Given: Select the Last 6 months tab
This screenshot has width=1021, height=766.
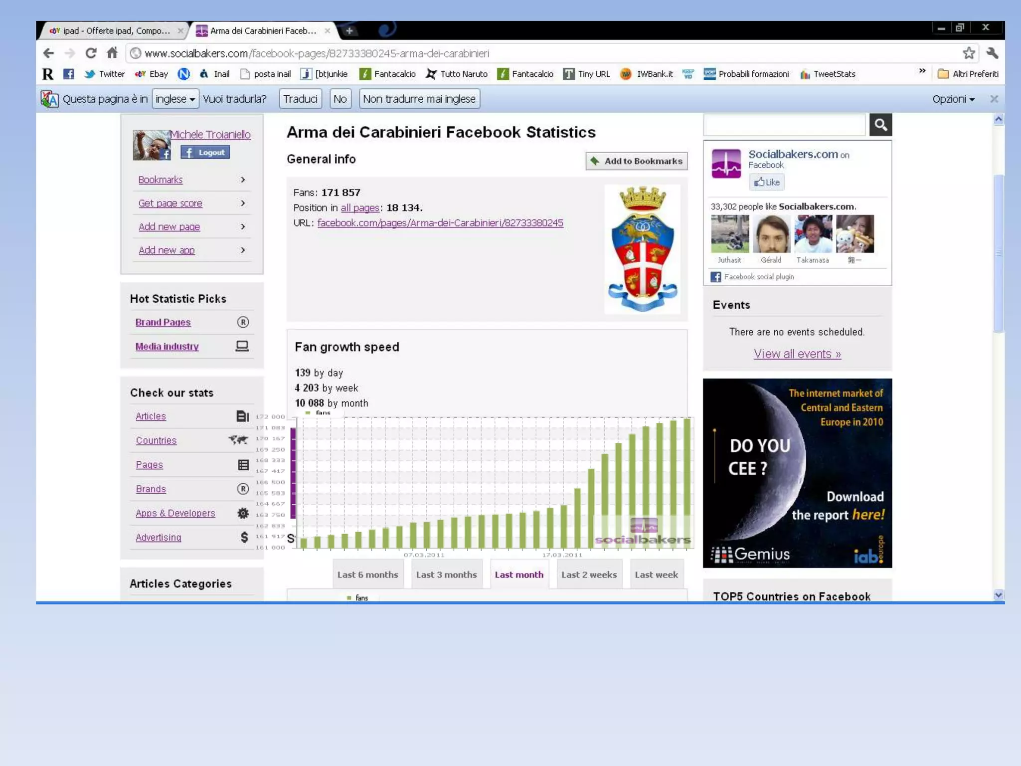Looking at the screenshot, I should tap(367, 574).
